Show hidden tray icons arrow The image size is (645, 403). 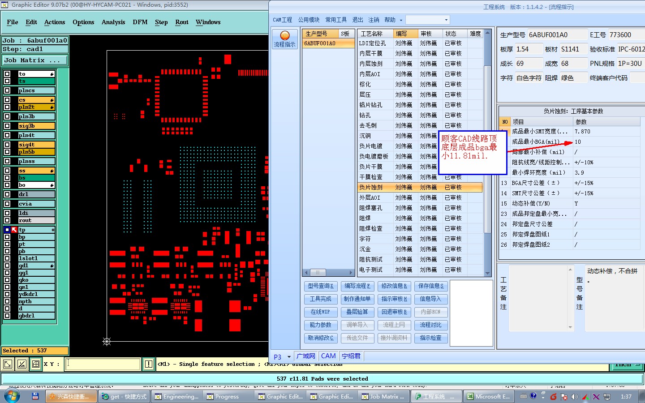coord(543,397)
